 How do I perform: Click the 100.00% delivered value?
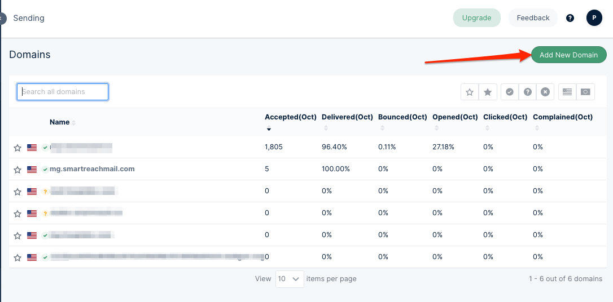click(336, 169)
